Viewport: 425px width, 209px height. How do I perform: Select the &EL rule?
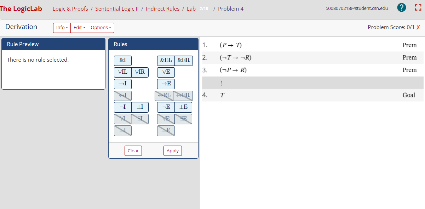coord(166,60)
